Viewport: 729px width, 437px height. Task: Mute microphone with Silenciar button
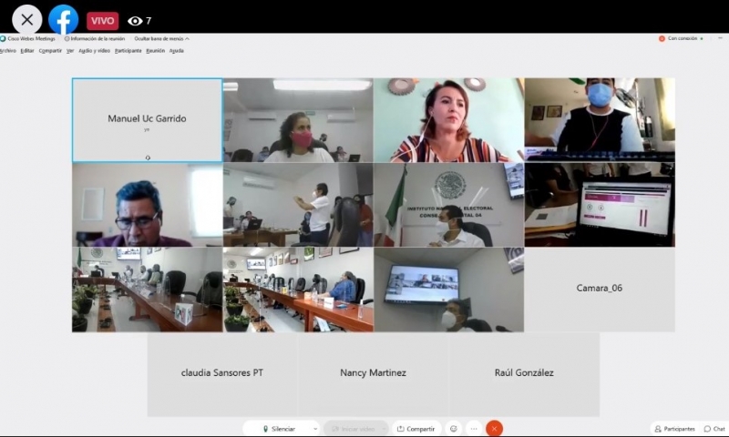point(278,428)
